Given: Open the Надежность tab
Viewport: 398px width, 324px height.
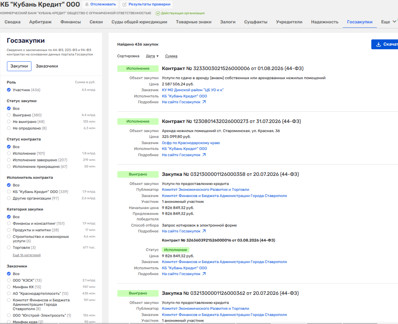Looking at the screenshot, I should pyautogui.click(x=325, y=22).
